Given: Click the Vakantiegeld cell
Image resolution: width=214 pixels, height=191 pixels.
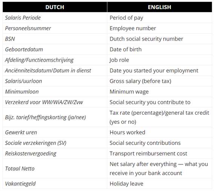Looking at the screenshot, I should 55,183.
